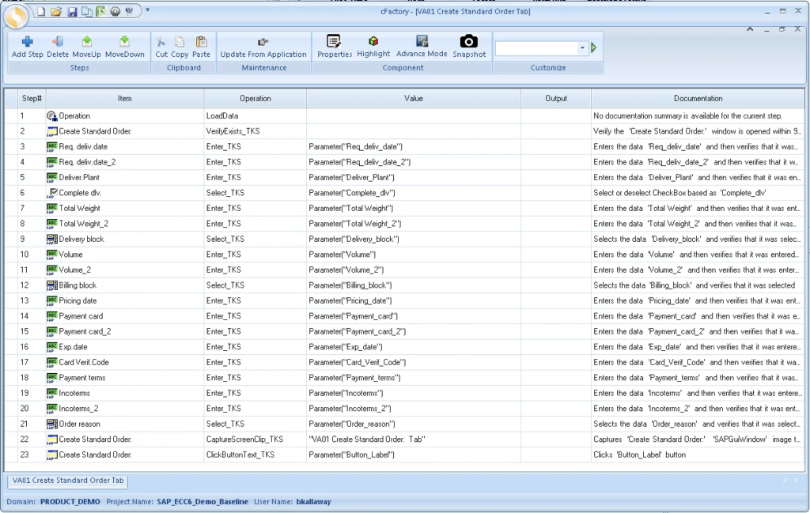The image size is (810, 513).
Task: Open component Properties
Action: (x=335, y=47)
